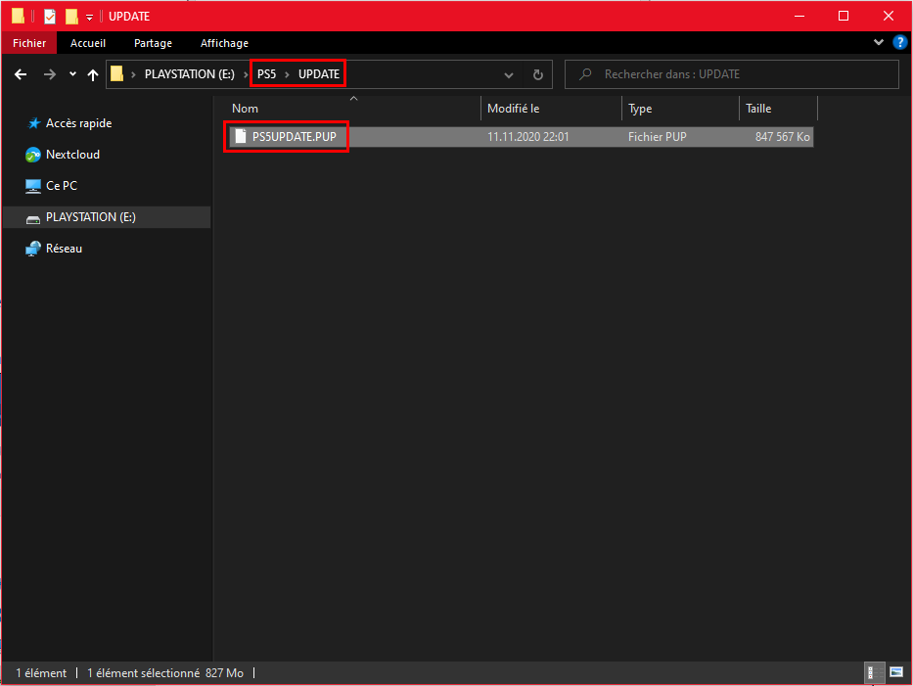
Task: Open Nextcloud in the sidebar
Action: click(x=63, y=155)
